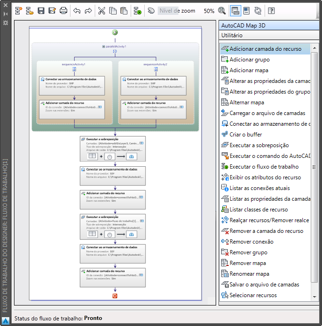
Task: Select Listar as propriedades da camada
Action: pyautogui.click(x=266, y=199)
